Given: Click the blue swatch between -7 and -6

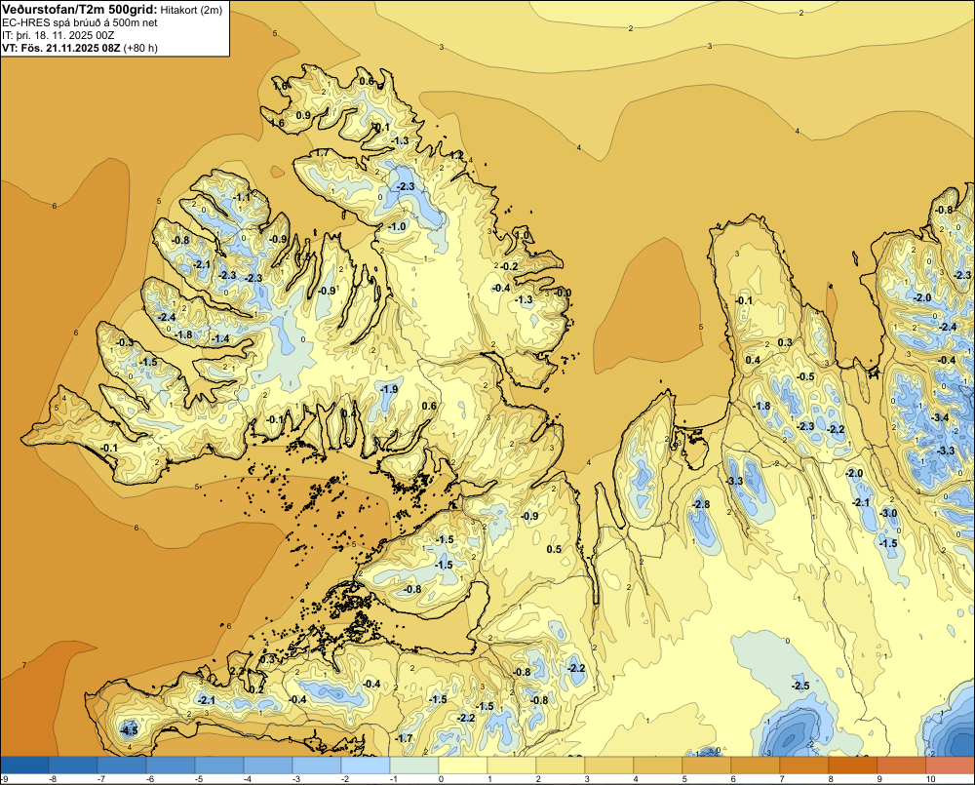Looking at the screenshot, I should click(x=122, y=765).
